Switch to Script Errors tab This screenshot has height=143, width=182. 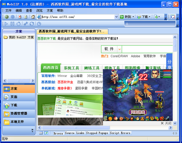tap(120, 133)
